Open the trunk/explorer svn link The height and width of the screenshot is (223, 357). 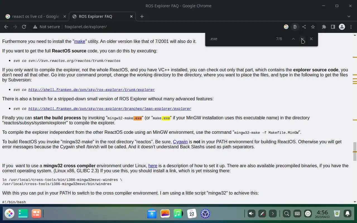coord(91,90)
